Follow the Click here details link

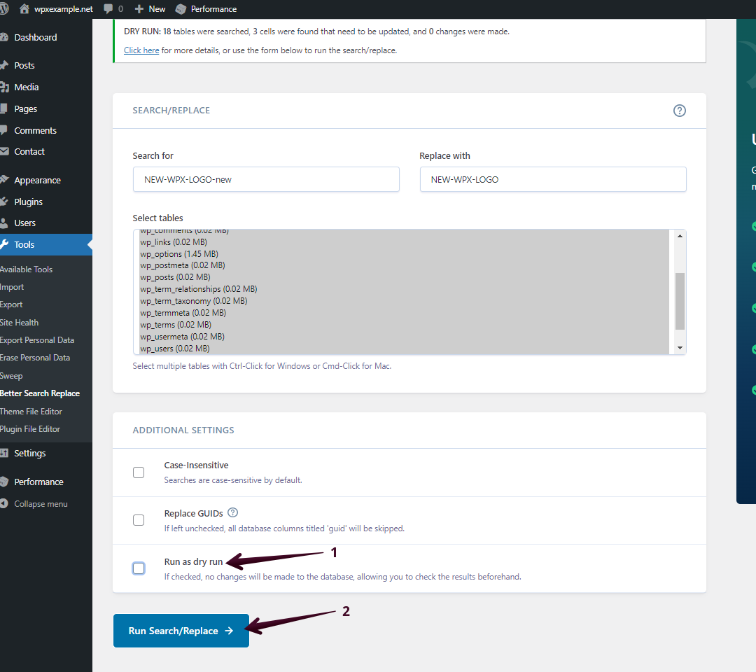(x=141, y=50)
